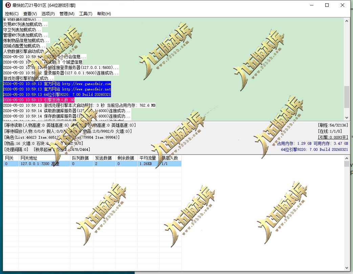
Task: Click highlighted log line 引擎支持人数:30
Action: (39, 100)
